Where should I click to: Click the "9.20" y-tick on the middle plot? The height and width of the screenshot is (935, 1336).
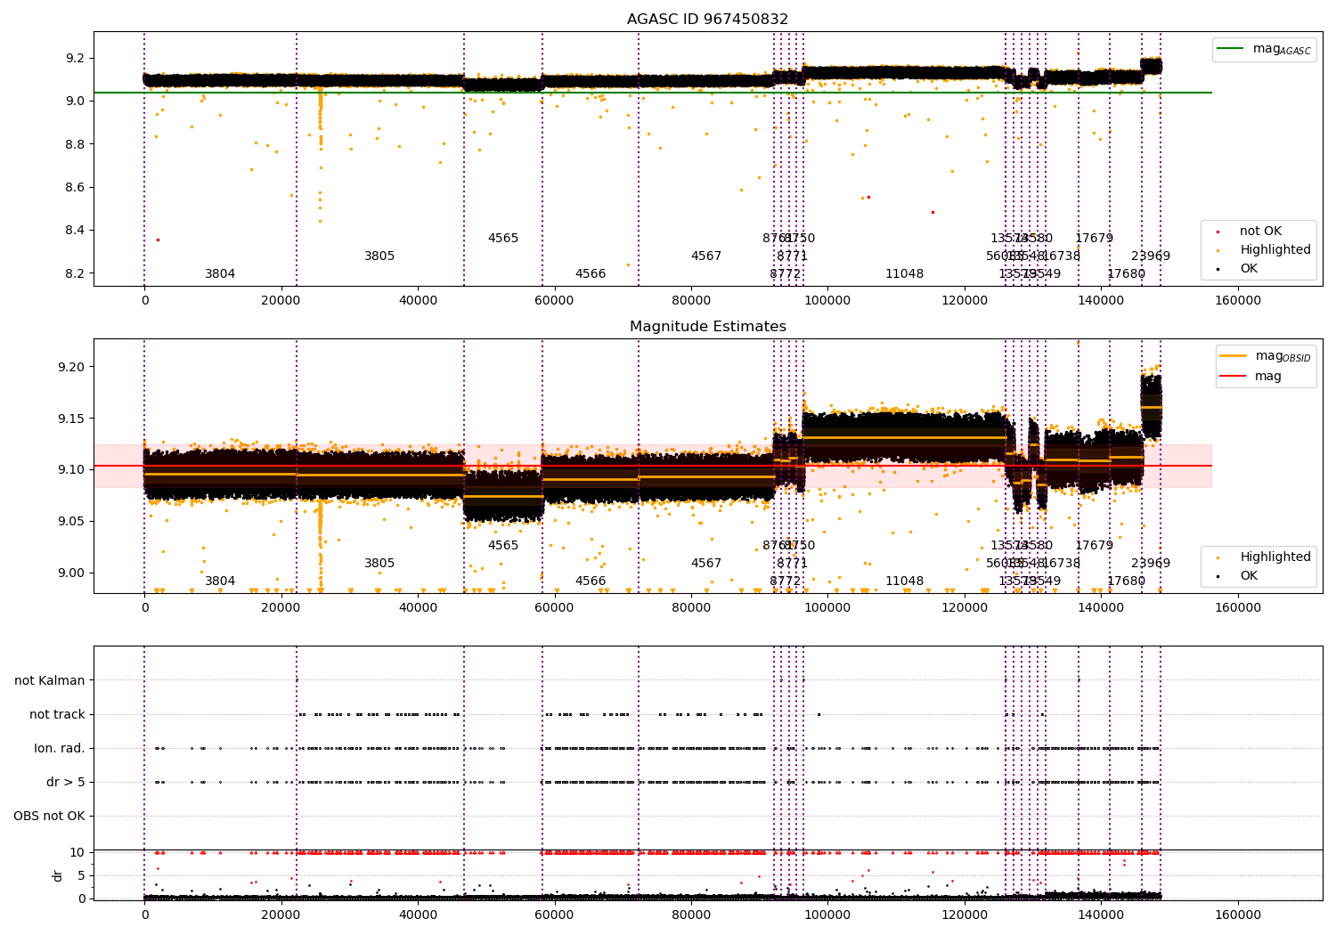click(71, 367)
